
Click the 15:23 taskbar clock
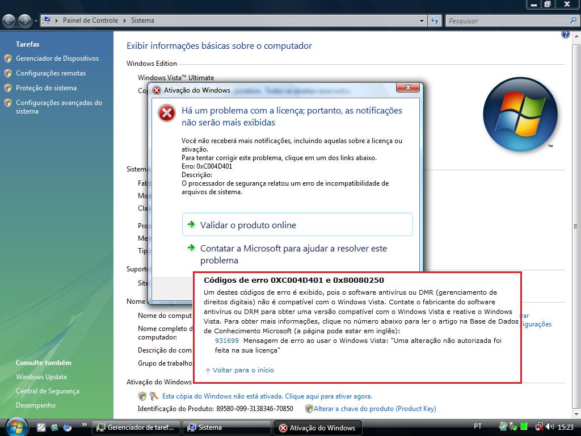[x=565, y=427]
